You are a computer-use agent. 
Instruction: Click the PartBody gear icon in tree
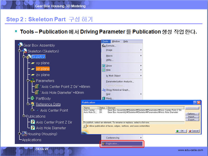tap(33, 98)
